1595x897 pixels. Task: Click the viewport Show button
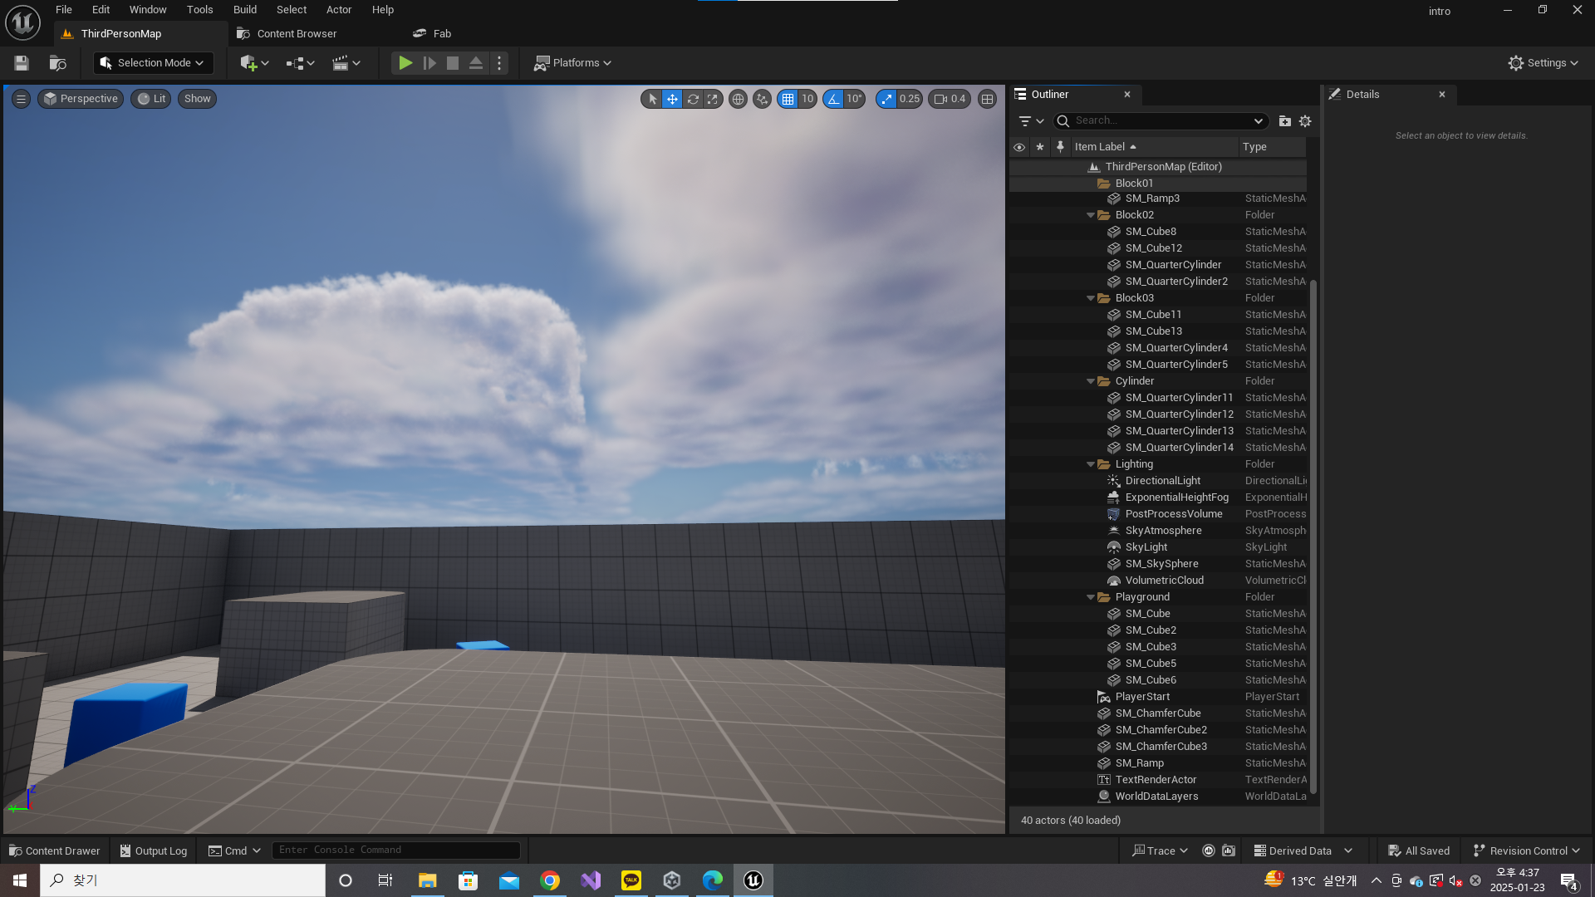point(197,99)
